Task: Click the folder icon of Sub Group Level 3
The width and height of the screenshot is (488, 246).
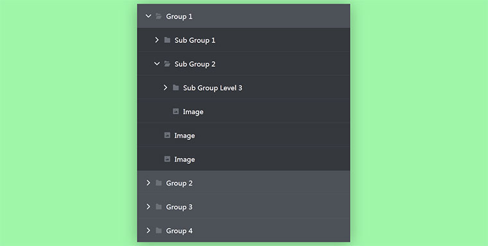Action: tap(175, 87)
